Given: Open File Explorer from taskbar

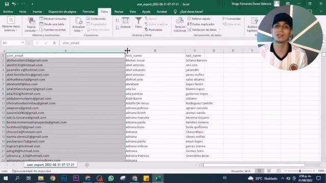Looking at the screenshot, I should point(41,178).
